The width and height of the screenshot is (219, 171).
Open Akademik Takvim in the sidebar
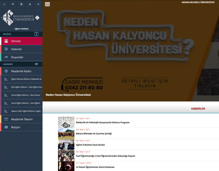[21, 119]
